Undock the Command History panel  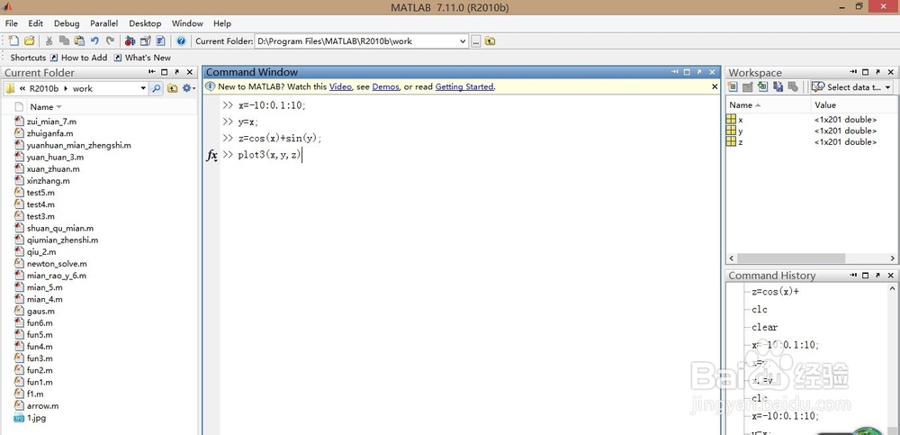pyautogui.click(x=877, y=276)
